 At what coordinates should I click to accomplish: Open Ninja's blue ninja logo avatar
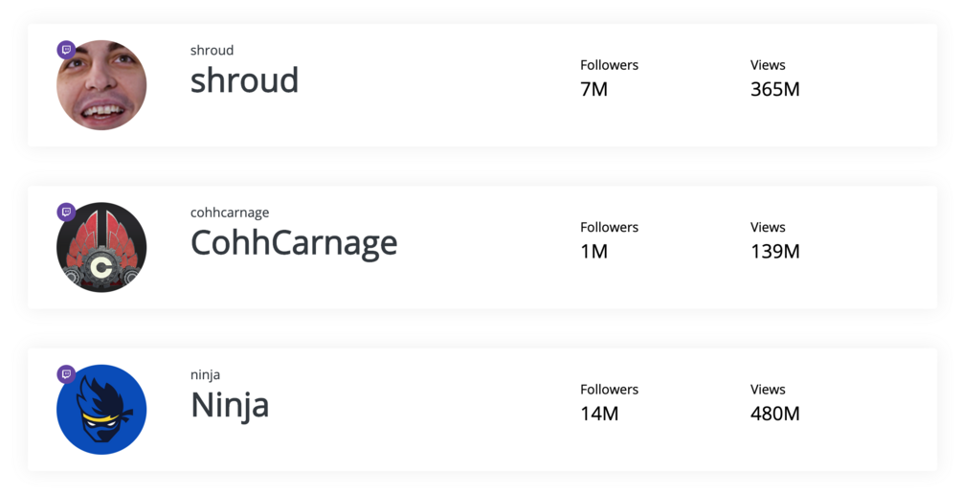point(102,410)
